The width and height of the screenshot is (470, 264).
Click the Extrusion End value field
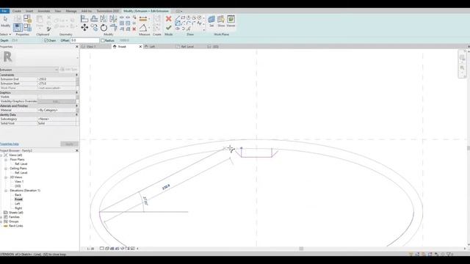tap(57, 79)
